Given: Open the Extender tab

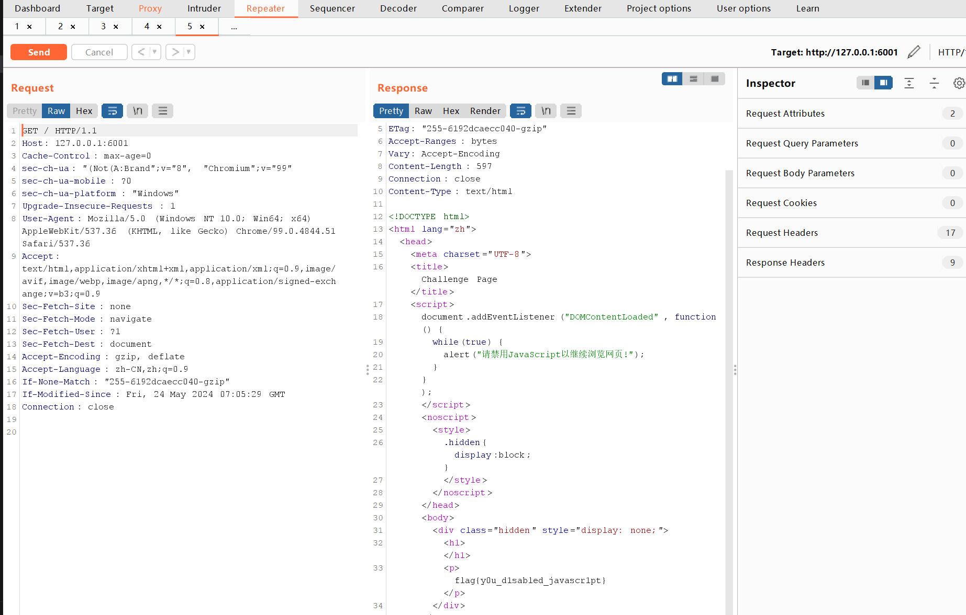Looking at the screenshot, I should (x=583, y=8).
